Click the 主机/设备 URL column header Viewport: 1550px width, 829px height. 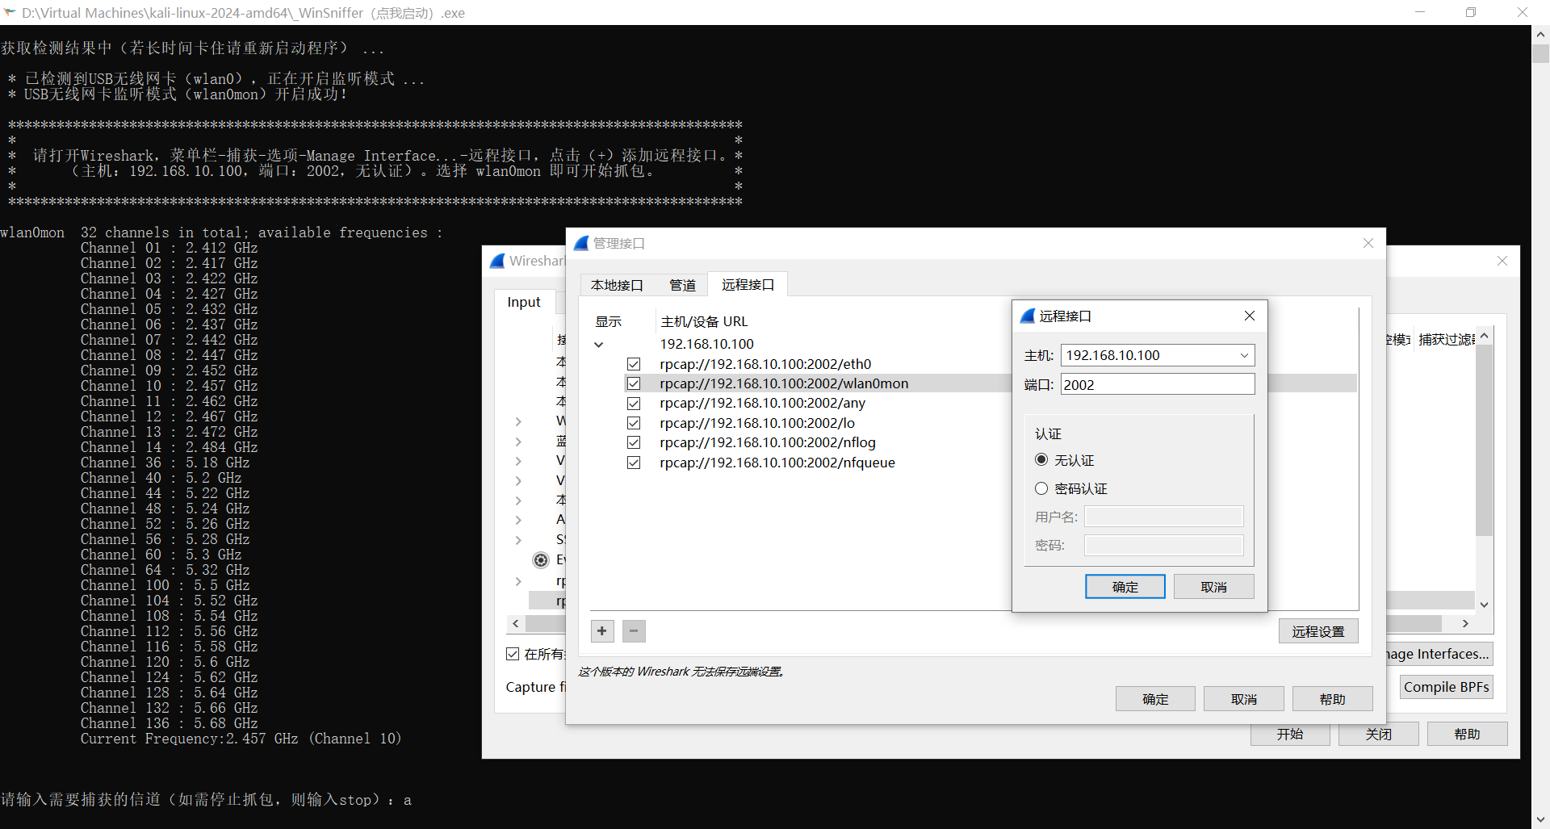(x=704, y=321)
